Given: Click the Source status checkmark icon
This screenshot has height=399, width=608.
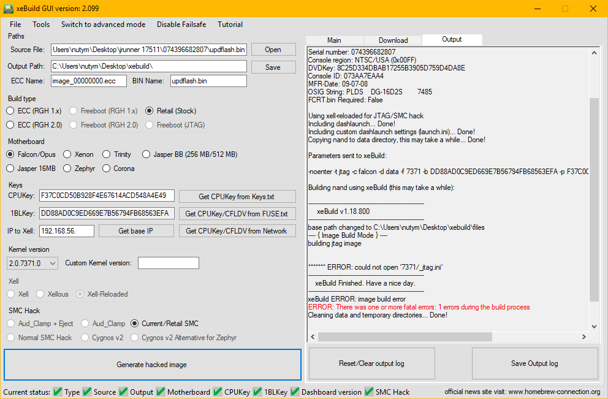Looking at the screenshot, I should [x=87, y=392].
